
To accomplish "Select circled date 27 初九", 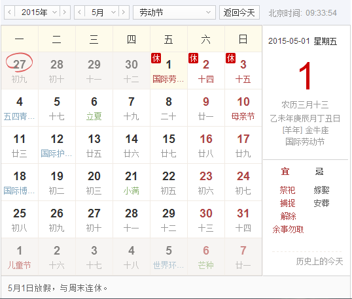I will [x=20, y=71].
